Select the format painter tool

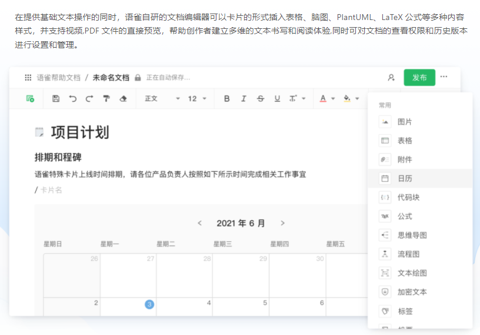click(106, 99)
